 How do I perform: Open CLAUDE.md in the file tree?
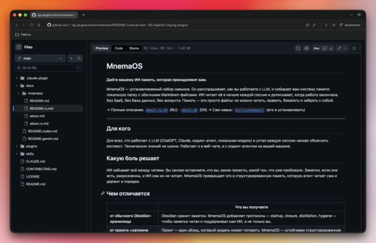tap(36, 161)
